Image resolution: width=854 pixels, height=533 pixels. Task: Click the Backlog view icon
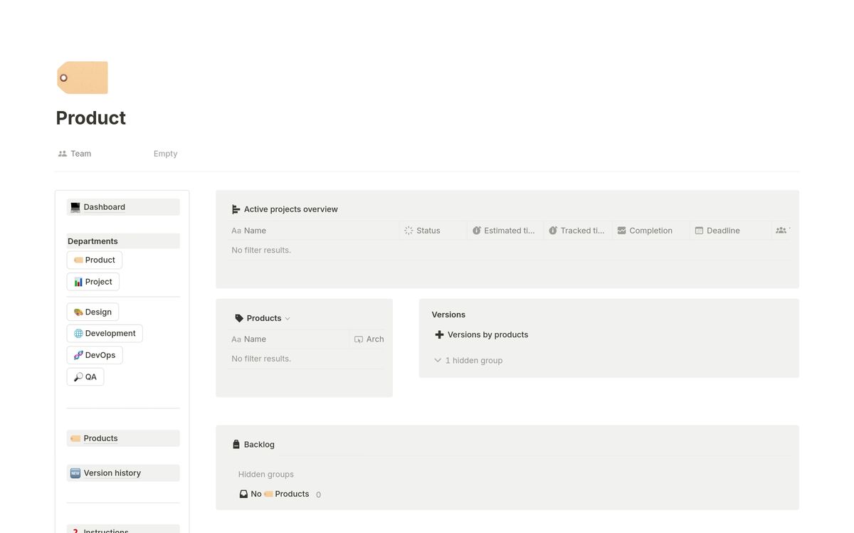point(236,445)
